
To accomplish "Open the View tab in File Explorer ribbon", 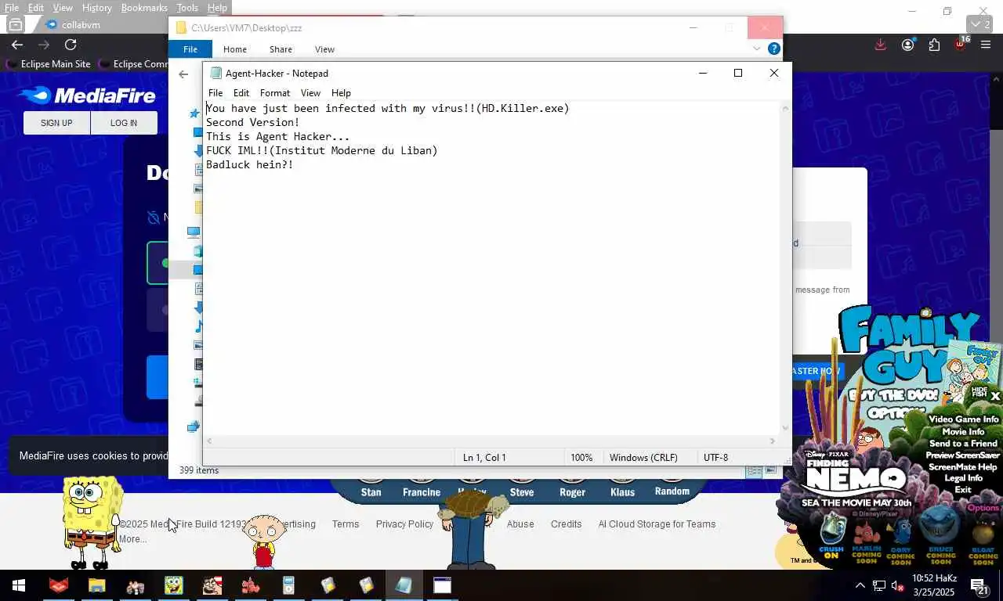I will (324, 49).
